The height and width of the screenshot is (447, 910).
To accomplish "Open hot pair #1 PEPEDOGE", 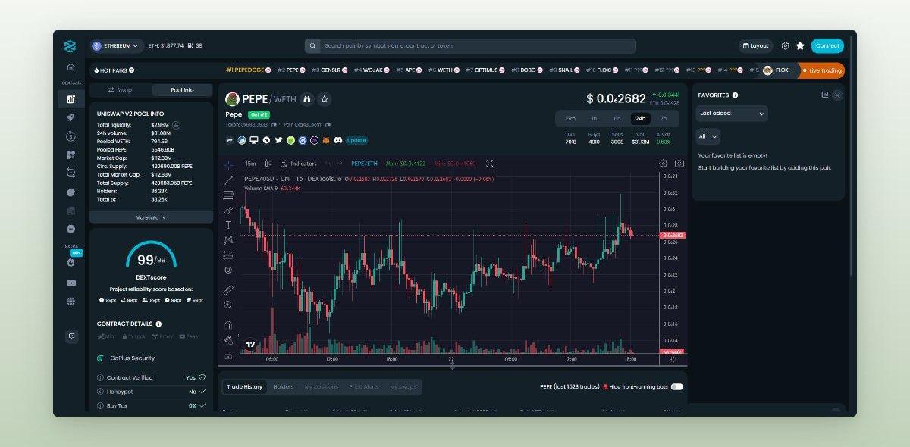I will [248, 70].
